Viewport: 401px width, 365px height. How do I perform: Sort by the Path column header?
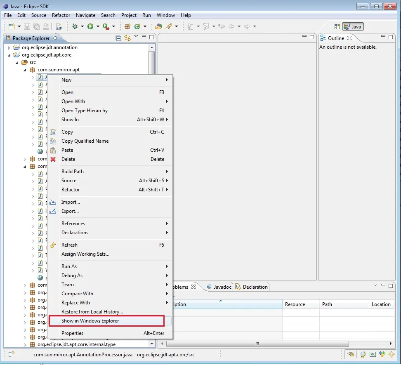click(x=344, y=304)
